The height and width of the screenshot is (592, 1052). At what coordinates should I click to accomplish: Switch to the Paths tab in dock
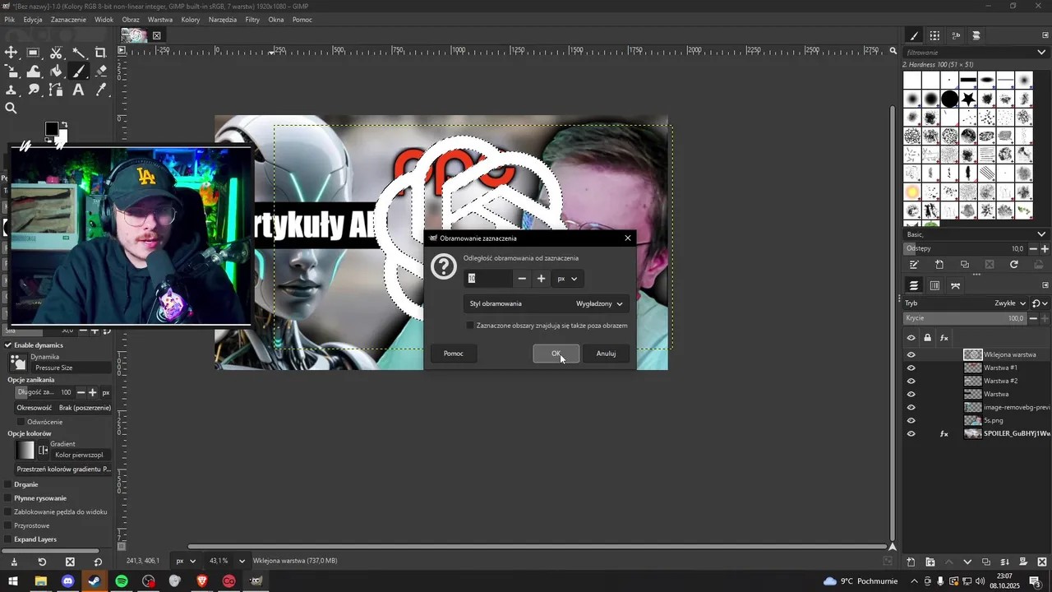coord(955,285)
